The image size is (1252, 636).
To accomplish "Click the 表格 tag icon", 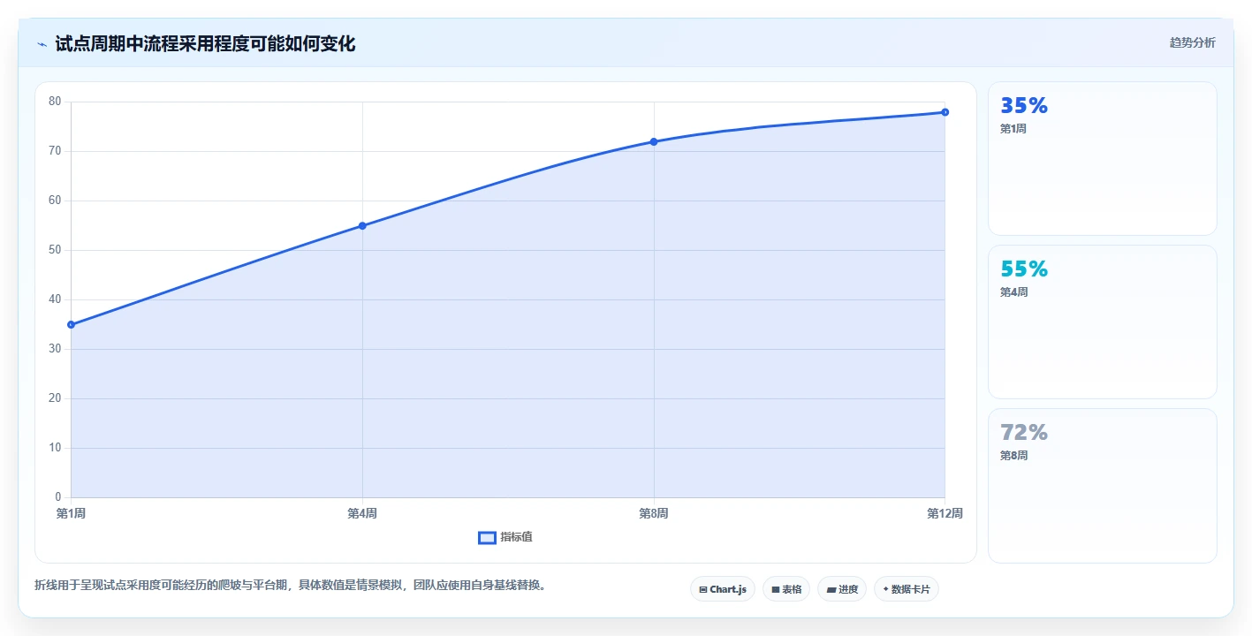I will (775, 589).
